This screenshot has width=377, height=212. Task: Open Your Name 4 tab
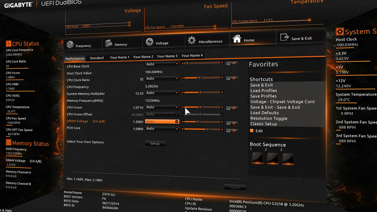pyautogui.click(x=192, y=56)
